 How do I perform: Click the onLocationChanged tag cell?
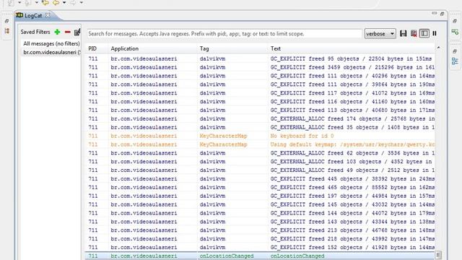(x=227, y=256)
